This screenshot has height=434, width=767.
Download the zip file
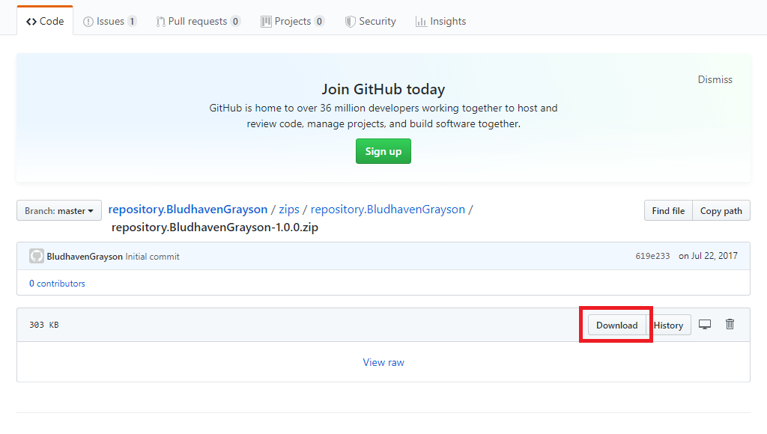[617, 325]
